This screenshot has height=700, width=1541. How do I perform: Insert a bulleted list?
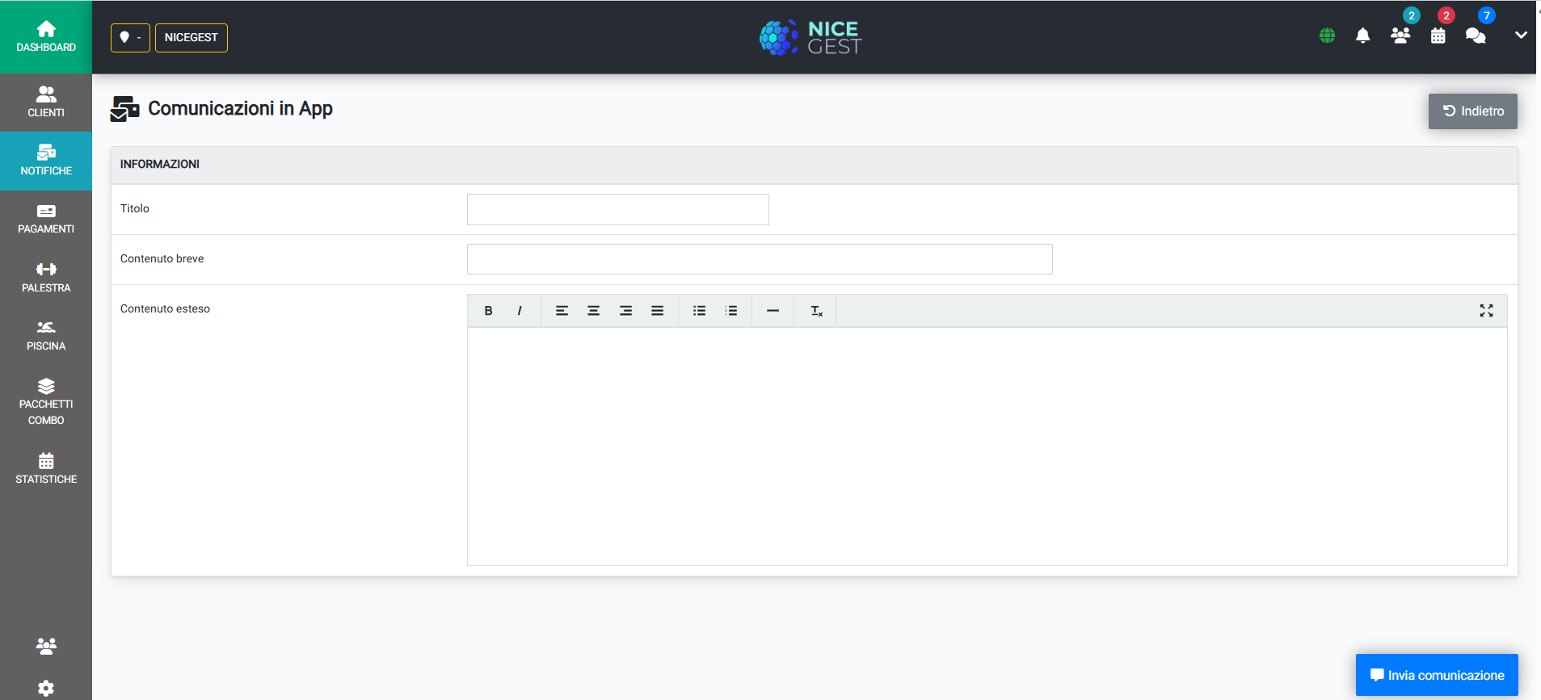pos(700,311)
